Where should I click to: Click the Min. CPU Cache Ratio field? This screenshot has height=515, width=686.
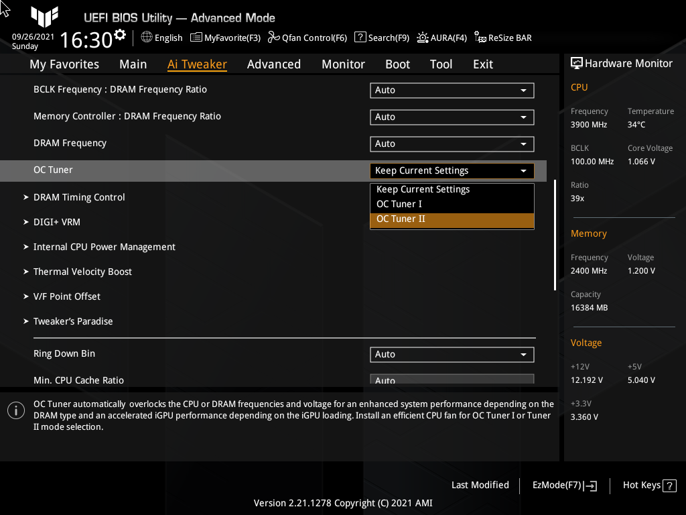[x=452, y=380]
